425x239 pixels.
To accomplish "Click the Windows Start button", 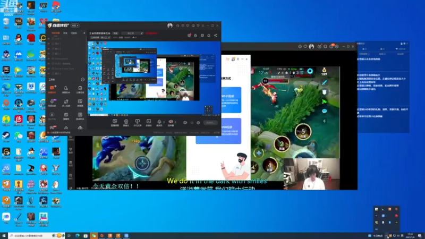I will click(x=4, y=236).
